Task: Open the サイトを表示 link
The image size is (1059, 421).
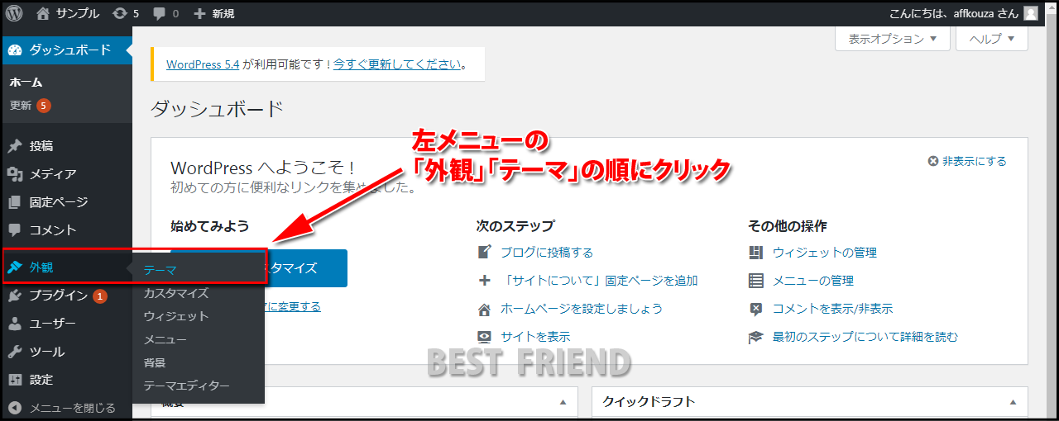Action: click(x=535, y=338)
